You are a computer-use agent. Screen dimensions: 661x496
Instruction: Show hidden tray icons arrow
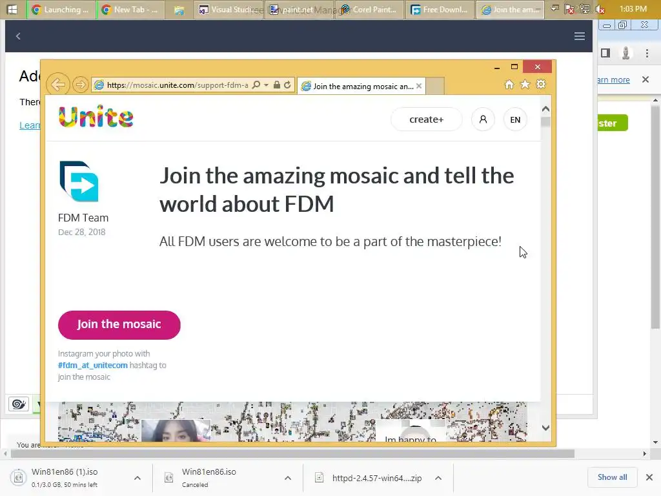pyautogui.click(x=555, y=8)
